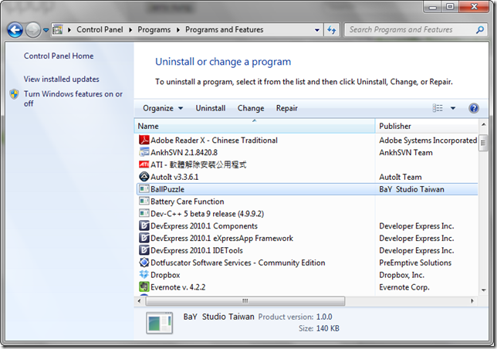Viewport: 497px width, 349px height.
Task: Select the BallPuzzle entry name
Action: pyautogui.click(x=167, y=189)
